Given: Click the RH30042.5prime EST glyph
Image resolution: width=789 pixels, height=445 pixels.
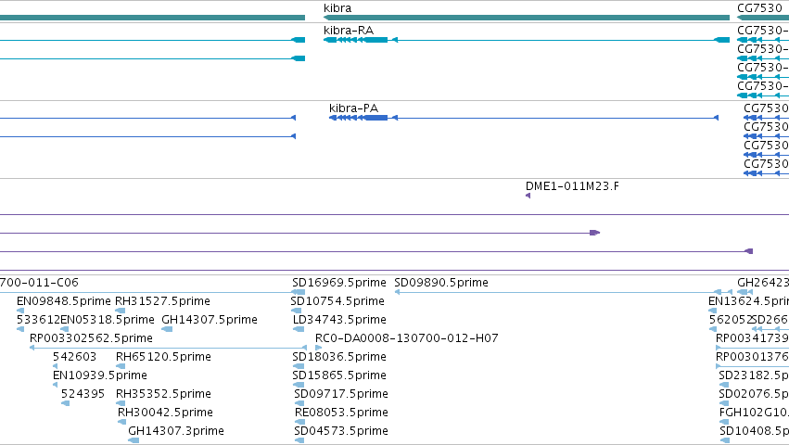Looking at the screenshot, I should [121, 422].
